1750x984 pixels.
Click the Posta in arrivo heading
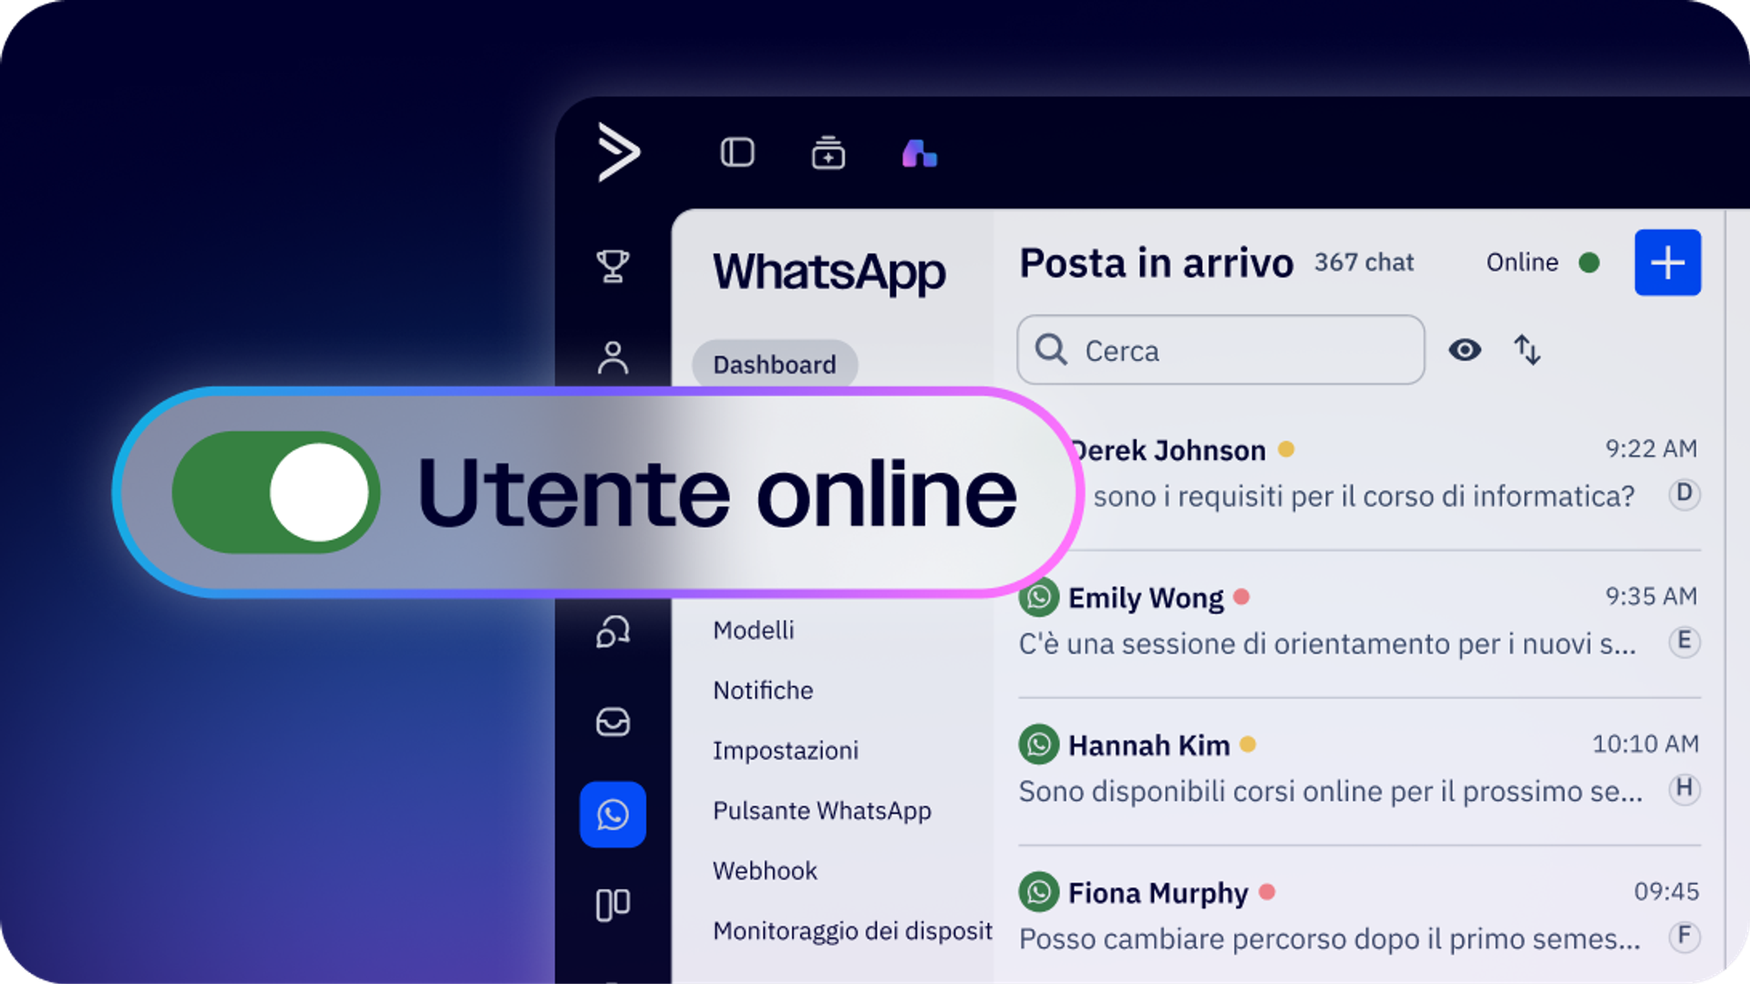(x=1157, y=263)
